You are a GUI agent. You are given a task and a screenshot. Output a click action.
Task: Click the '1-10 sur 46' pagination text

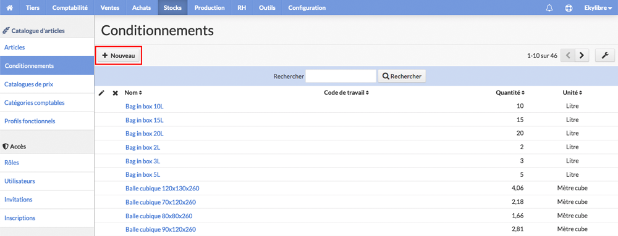pos(542,55)
